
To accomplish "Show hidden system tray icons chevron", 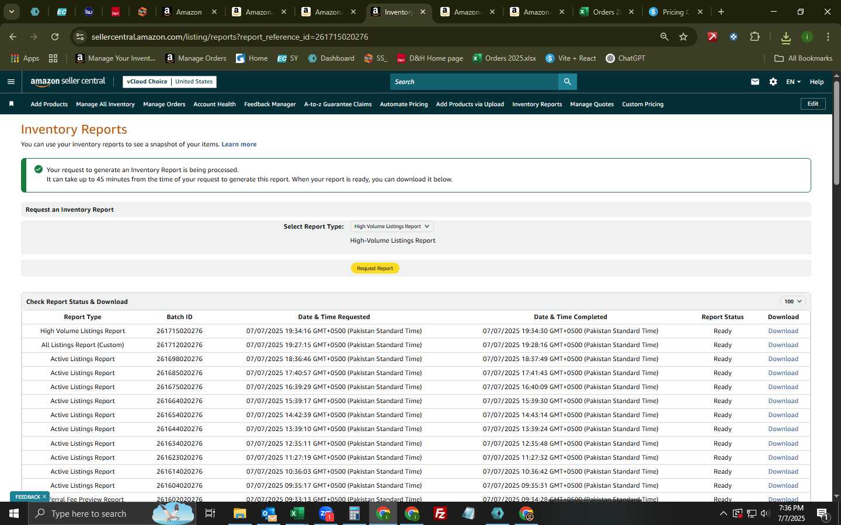I will pyautogui.click(x=723, y=513).
